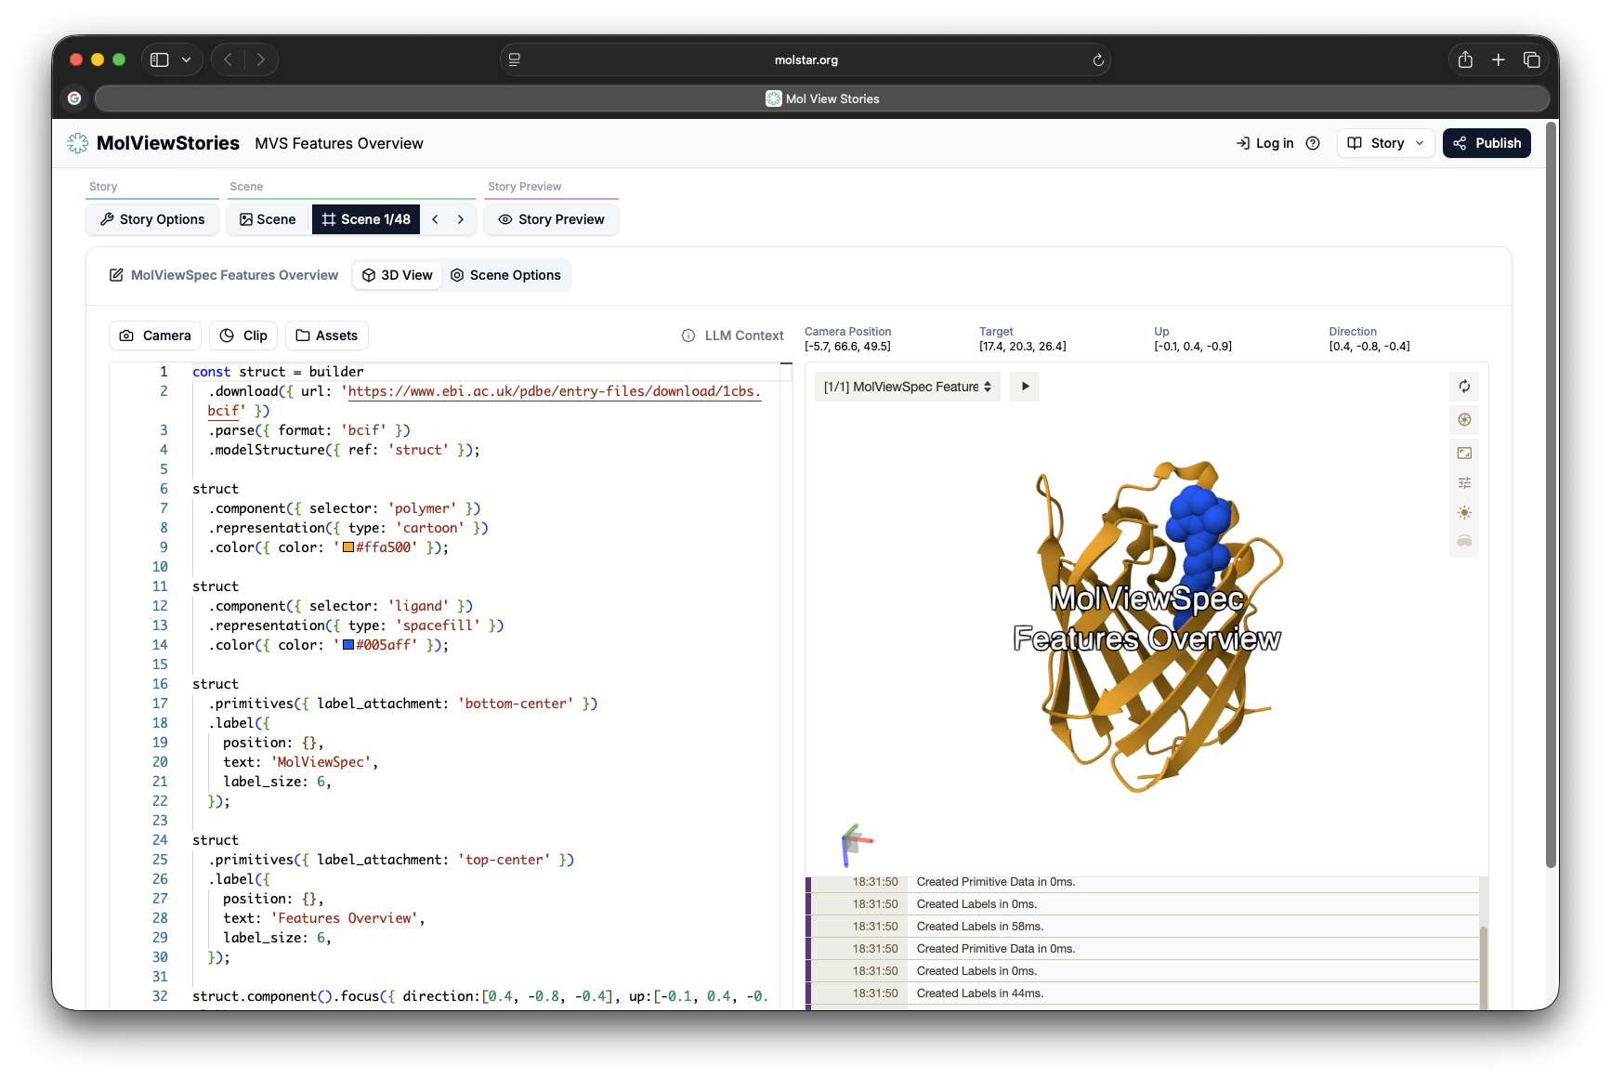
Task: Click the Log in link
Action: [x=1264, y=143]
